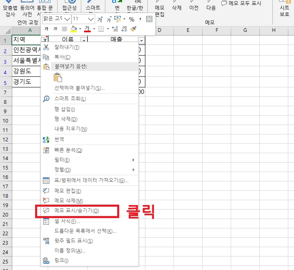
Task: Choose 이름 정의(A)... menu item
Action: click(x=89, y=251)
